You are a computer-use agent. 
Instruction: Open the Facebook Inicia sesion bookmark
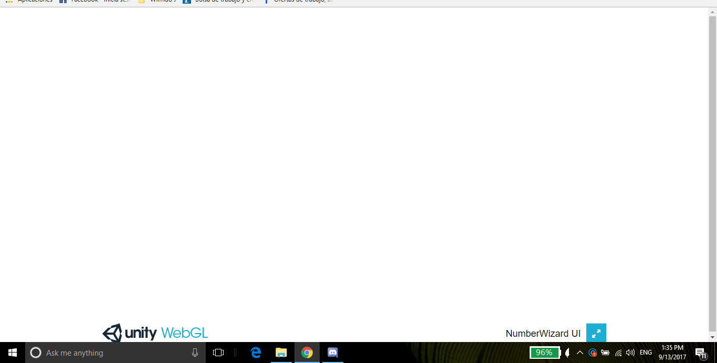(93, 2)
